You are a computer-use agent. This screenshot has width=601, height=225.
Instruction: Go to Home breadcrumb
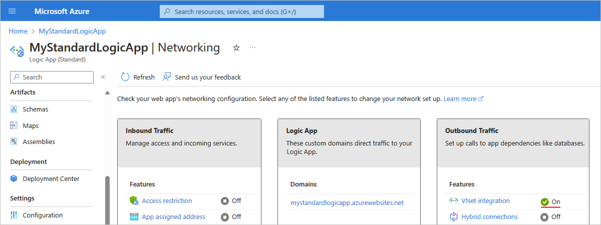pos(18,31)
